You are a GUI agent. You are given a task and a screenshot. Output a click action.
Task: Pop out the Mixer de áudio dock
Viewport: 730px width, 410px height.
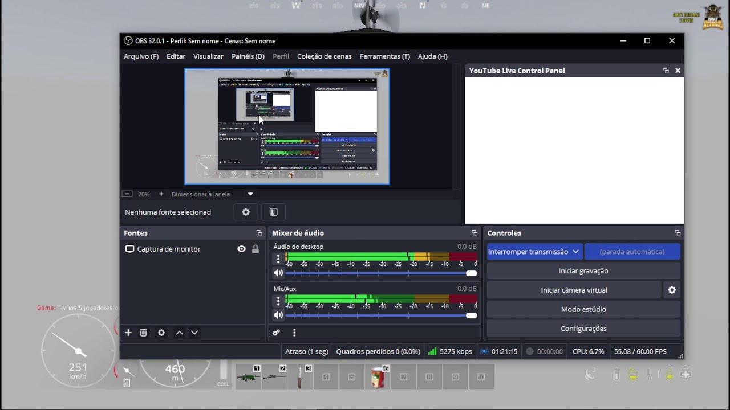[474, 233]
